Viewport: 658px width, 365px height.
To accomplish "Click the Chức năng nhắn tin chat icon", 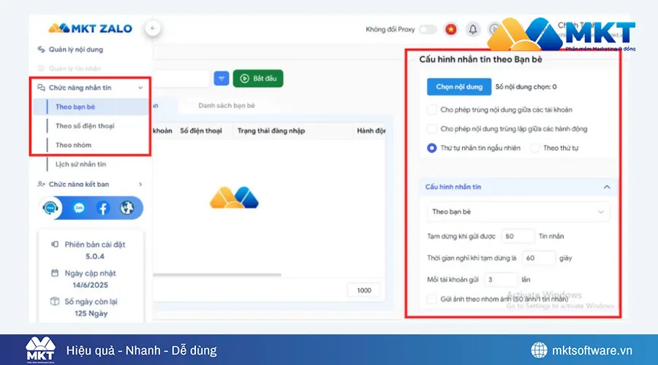I will point(41,88).
